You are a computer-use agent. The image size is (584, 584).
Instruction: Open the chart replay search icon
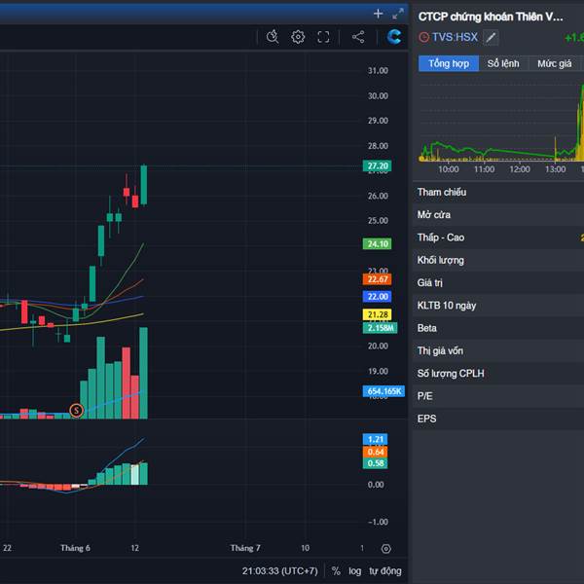(x=273, y=37)
